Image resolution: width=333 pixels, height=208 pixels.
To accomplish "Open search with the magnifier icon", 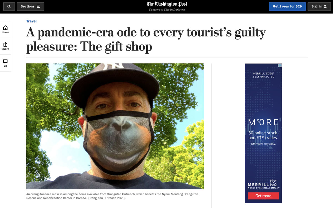I will pos(9,6).
